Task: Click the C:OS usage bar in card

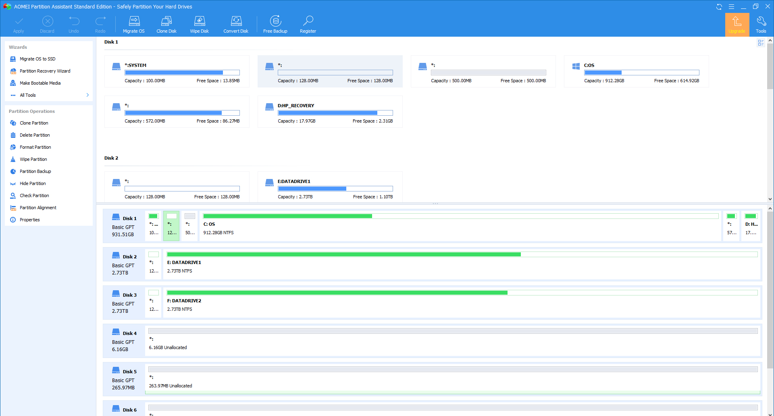Action: pyautogui.click(x=642, y=73)
